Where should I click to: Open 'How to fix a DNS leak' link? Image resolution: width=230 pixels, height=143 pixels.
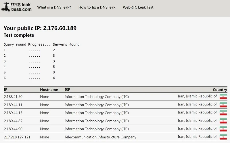coord(97,7)
